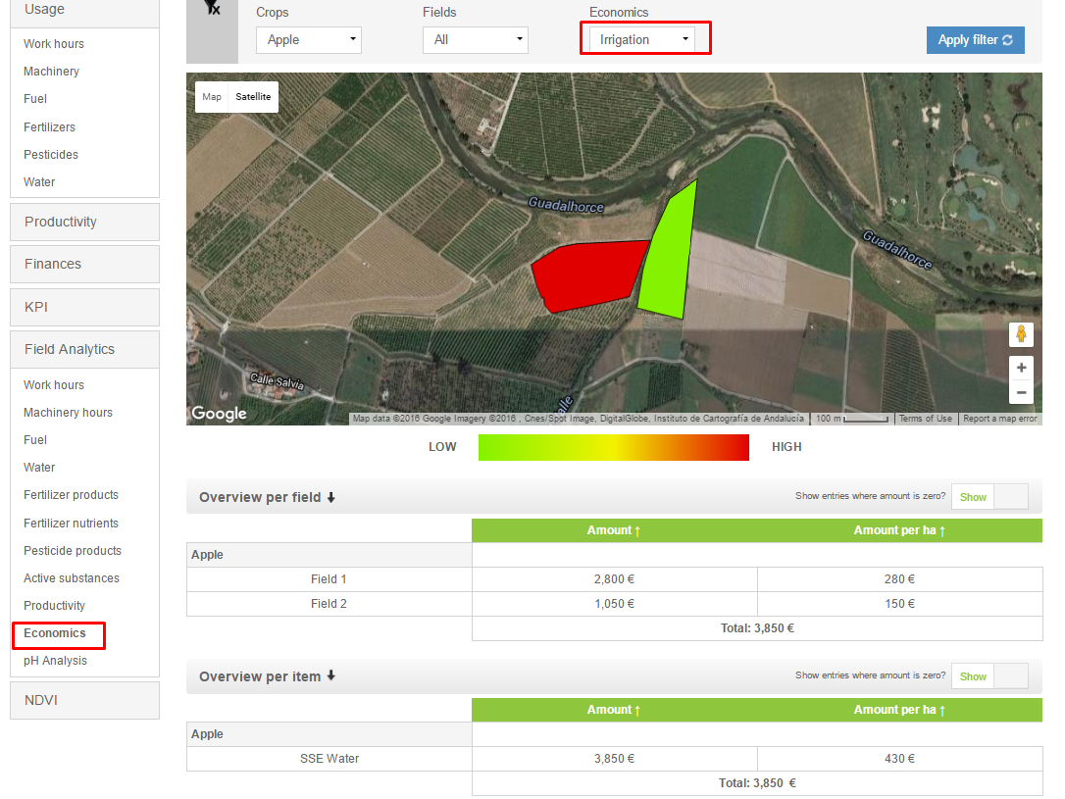Click the Google logo on map
This screenshot has height=799, width=1065.
(219, 414)
